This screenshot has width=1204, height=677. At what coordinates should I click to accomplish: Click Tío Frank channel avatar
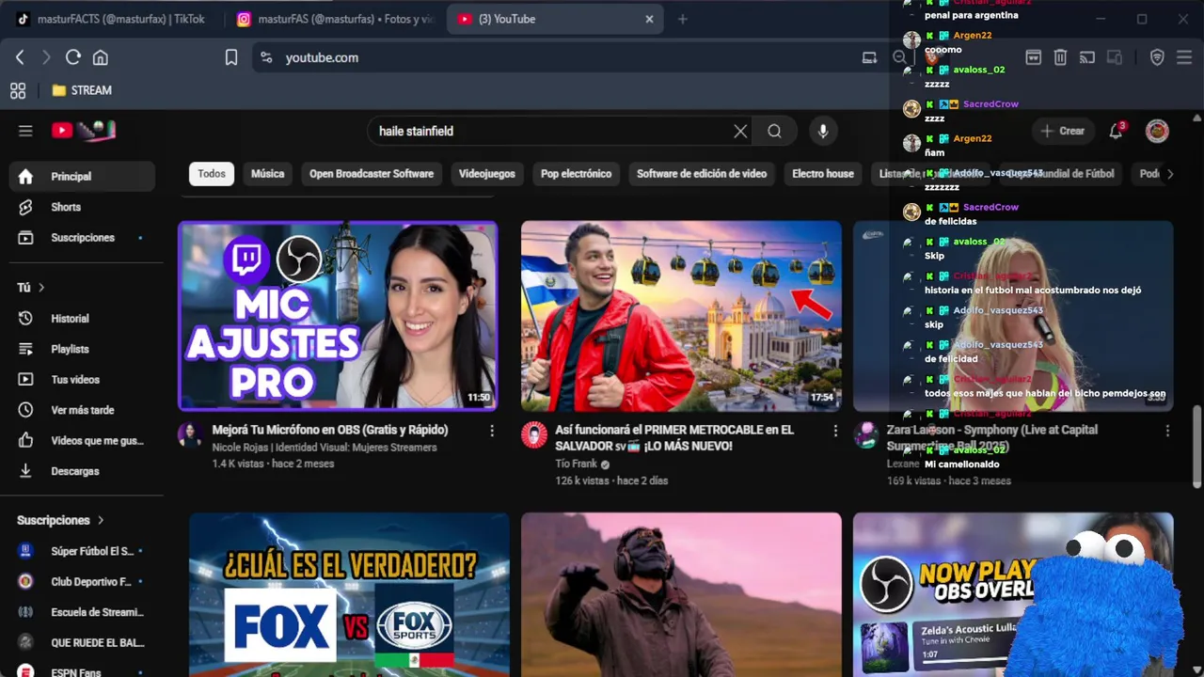[x=534, y=434]
